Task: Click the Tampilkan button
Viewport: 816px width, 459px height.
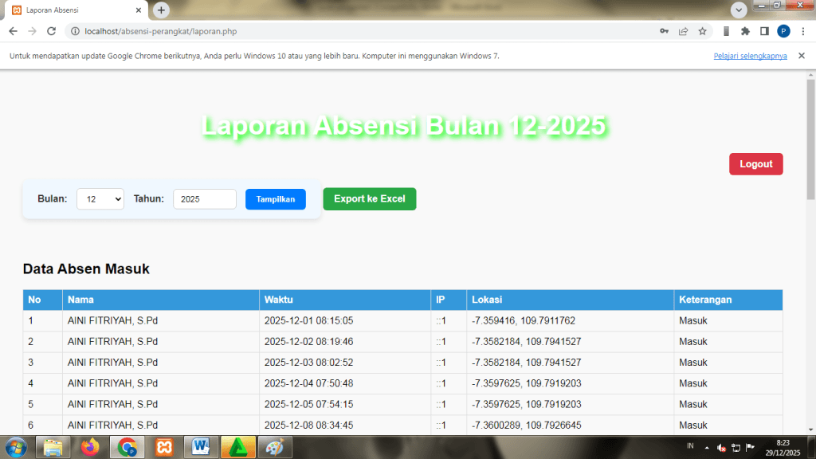Action: click(x=275, y=198)
